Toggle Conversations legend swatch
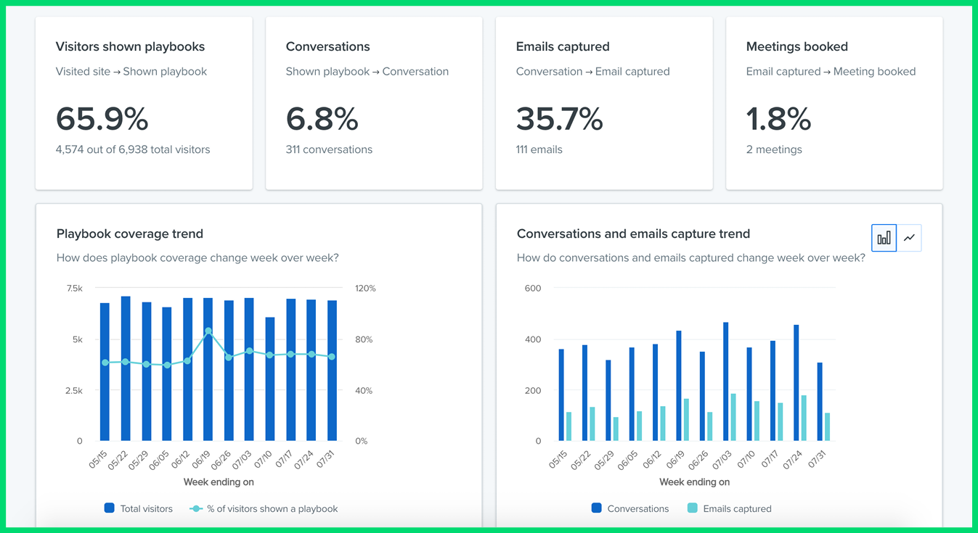Viewport: 978px width, 533px height. 596,508
